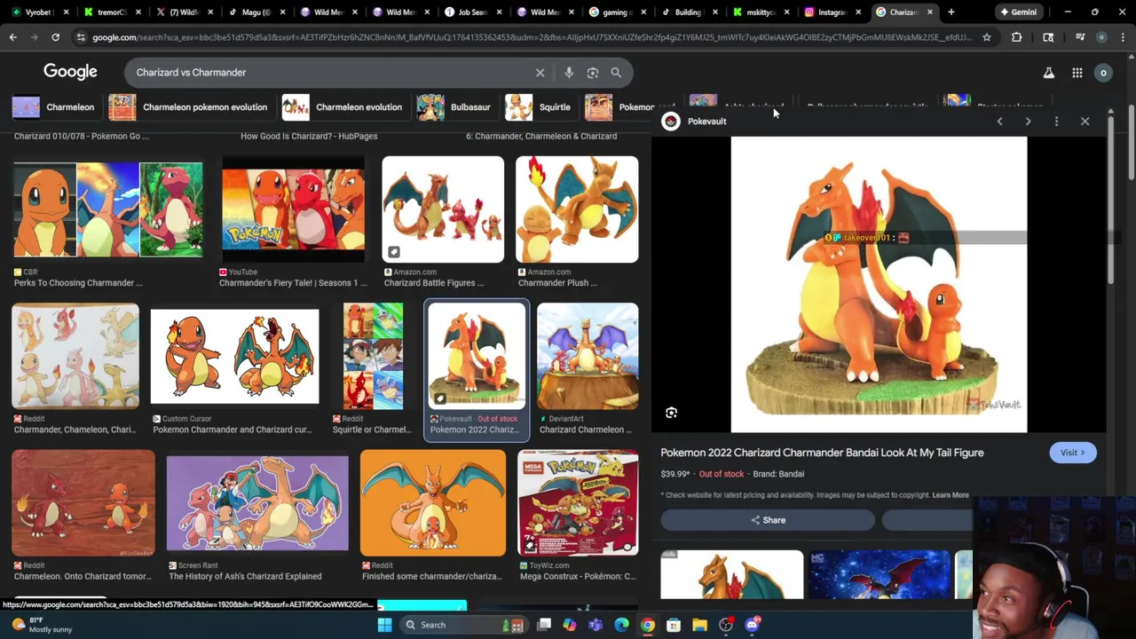
Task: Show the next image in preview panel
Action: click(x=1028, y=122)
